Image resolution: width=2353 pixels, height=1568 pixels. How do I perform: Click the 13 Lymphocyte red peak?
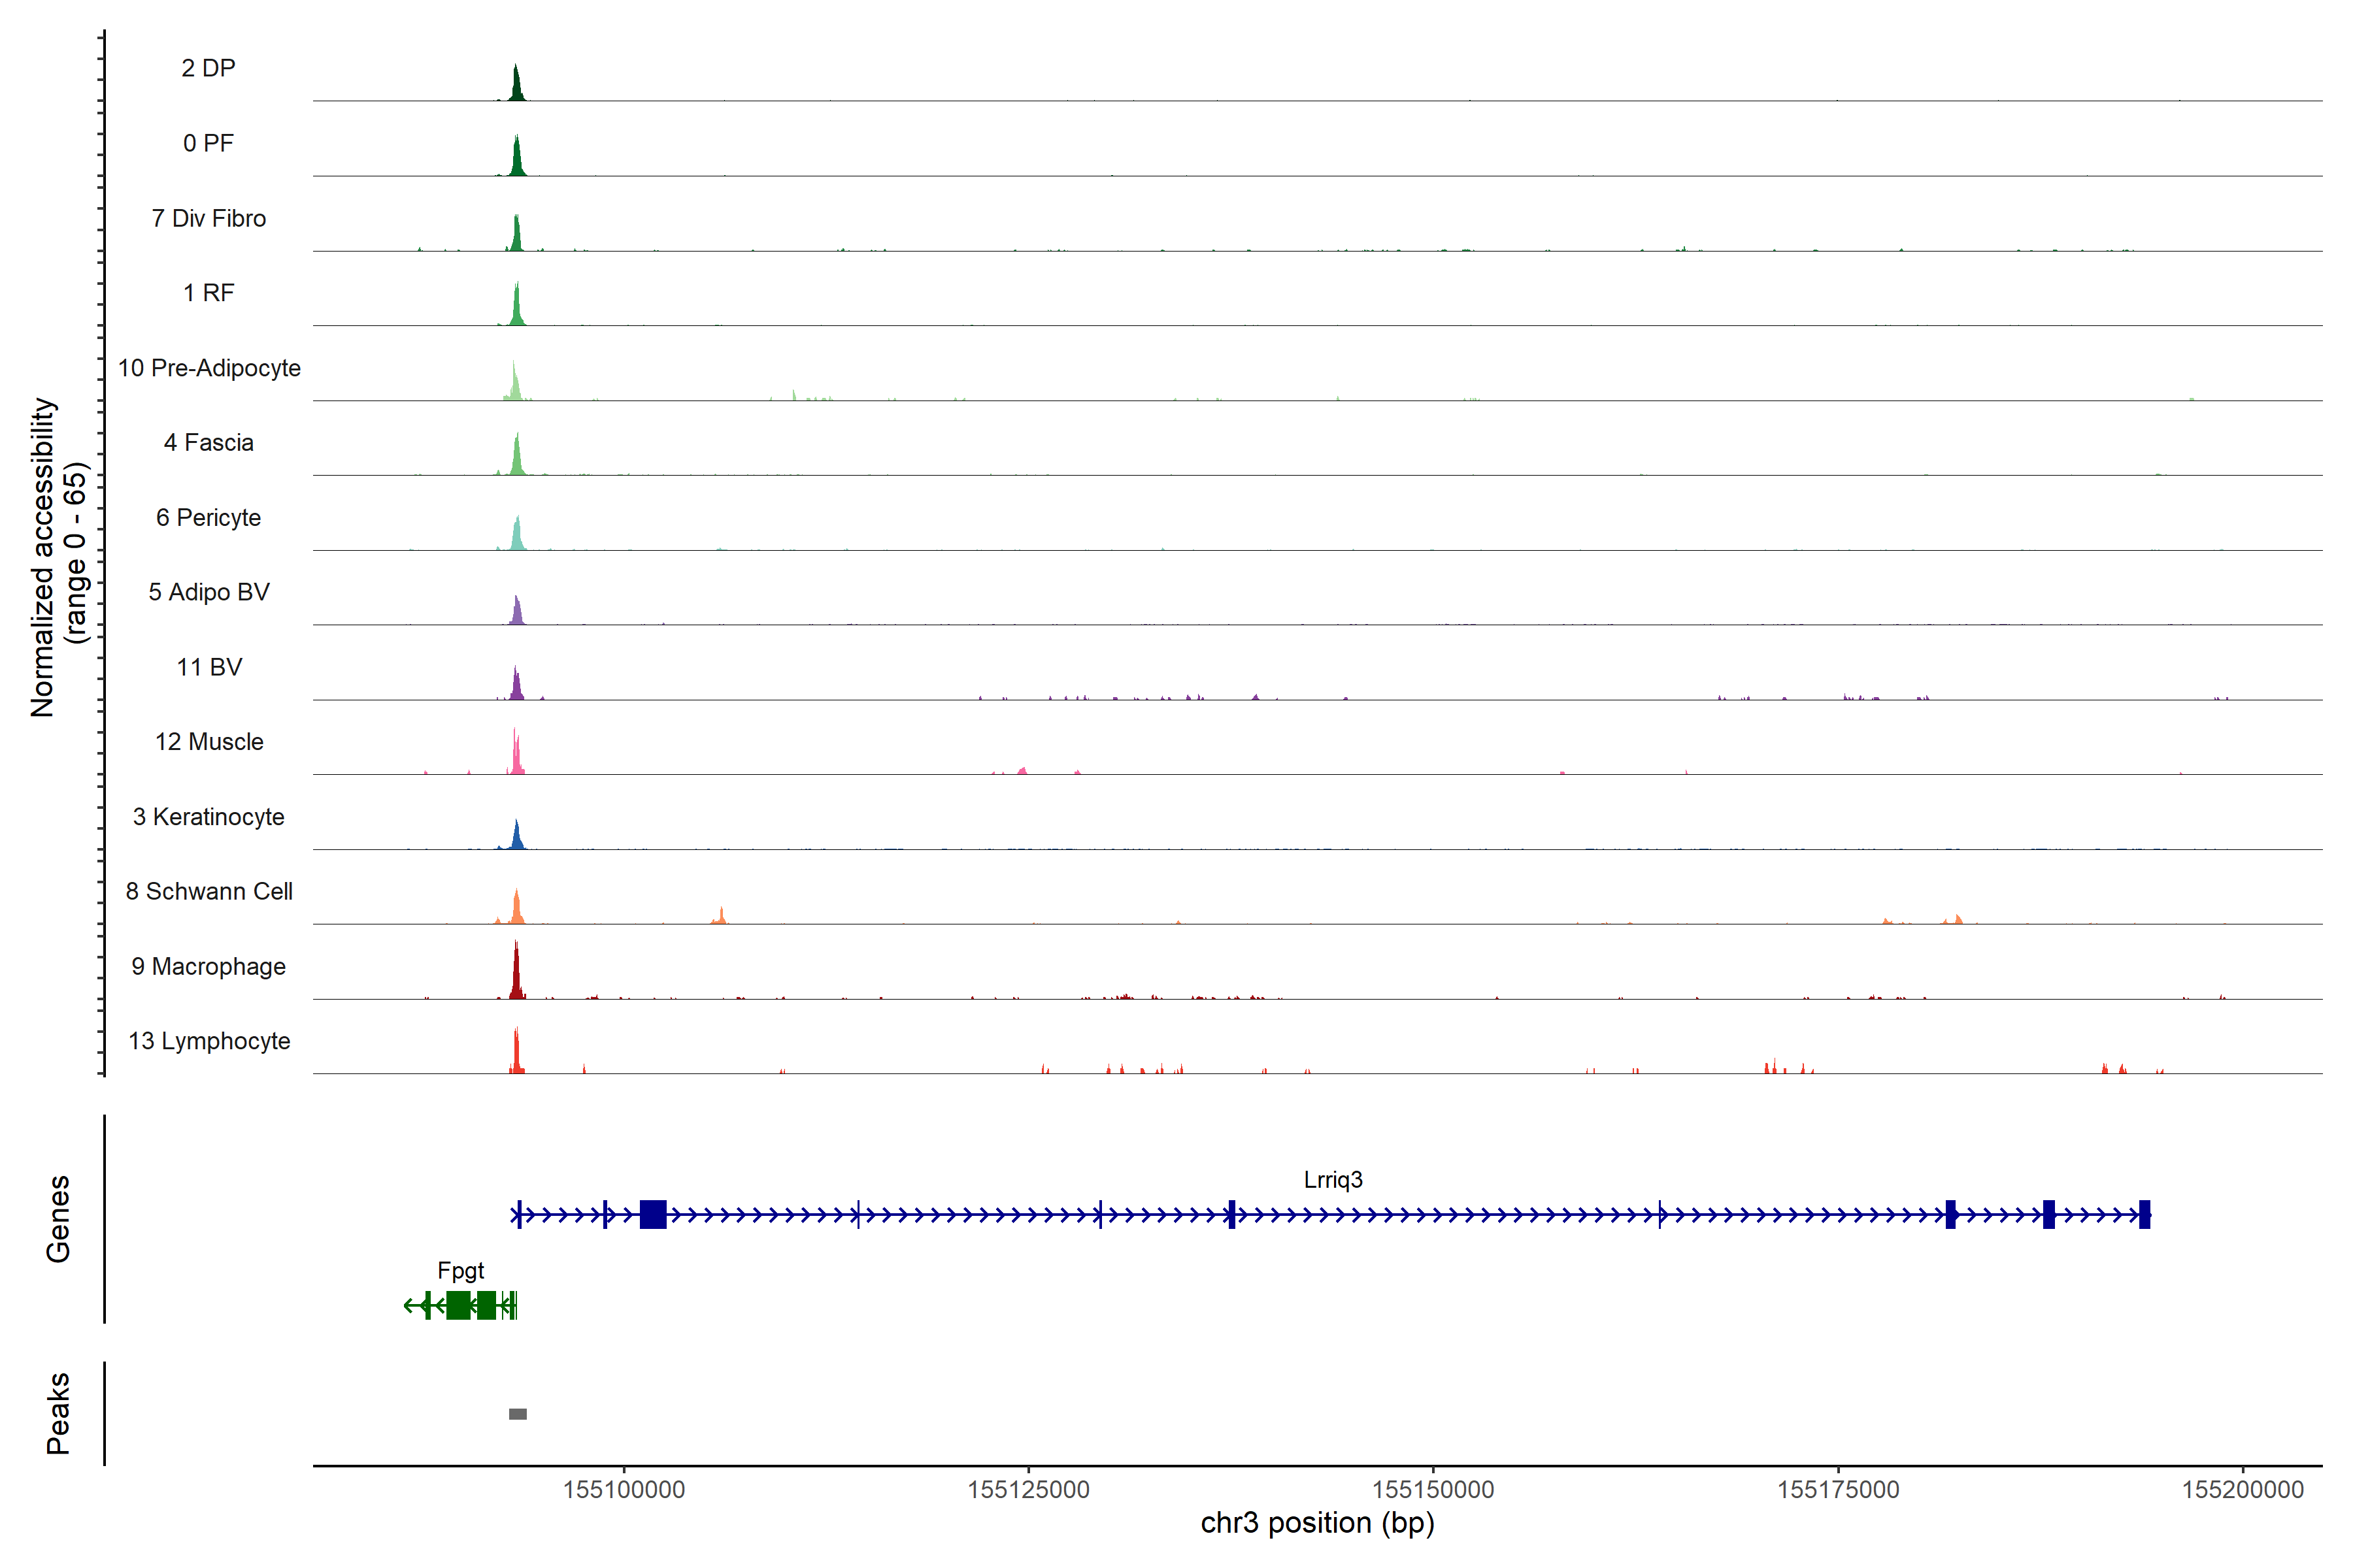point(516,1053)
